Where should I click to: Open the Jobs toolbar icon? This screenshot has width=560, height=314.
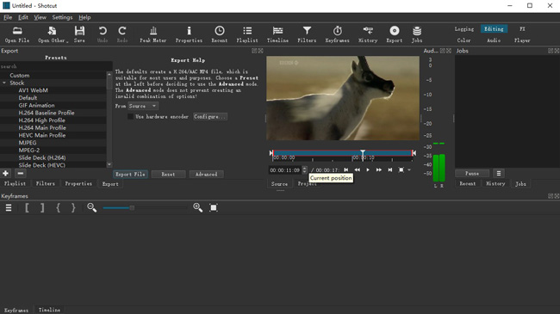click(x=417, y=34)
